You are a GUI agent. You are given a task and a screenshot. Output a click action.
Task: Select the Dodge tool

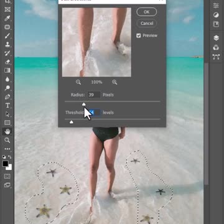[7, 88]
